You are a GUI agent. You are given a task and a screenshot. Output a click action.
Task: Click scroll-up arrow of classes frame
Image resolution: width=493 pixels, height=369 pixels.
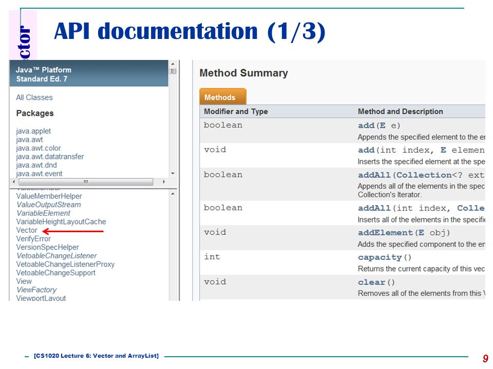(173, 194)
